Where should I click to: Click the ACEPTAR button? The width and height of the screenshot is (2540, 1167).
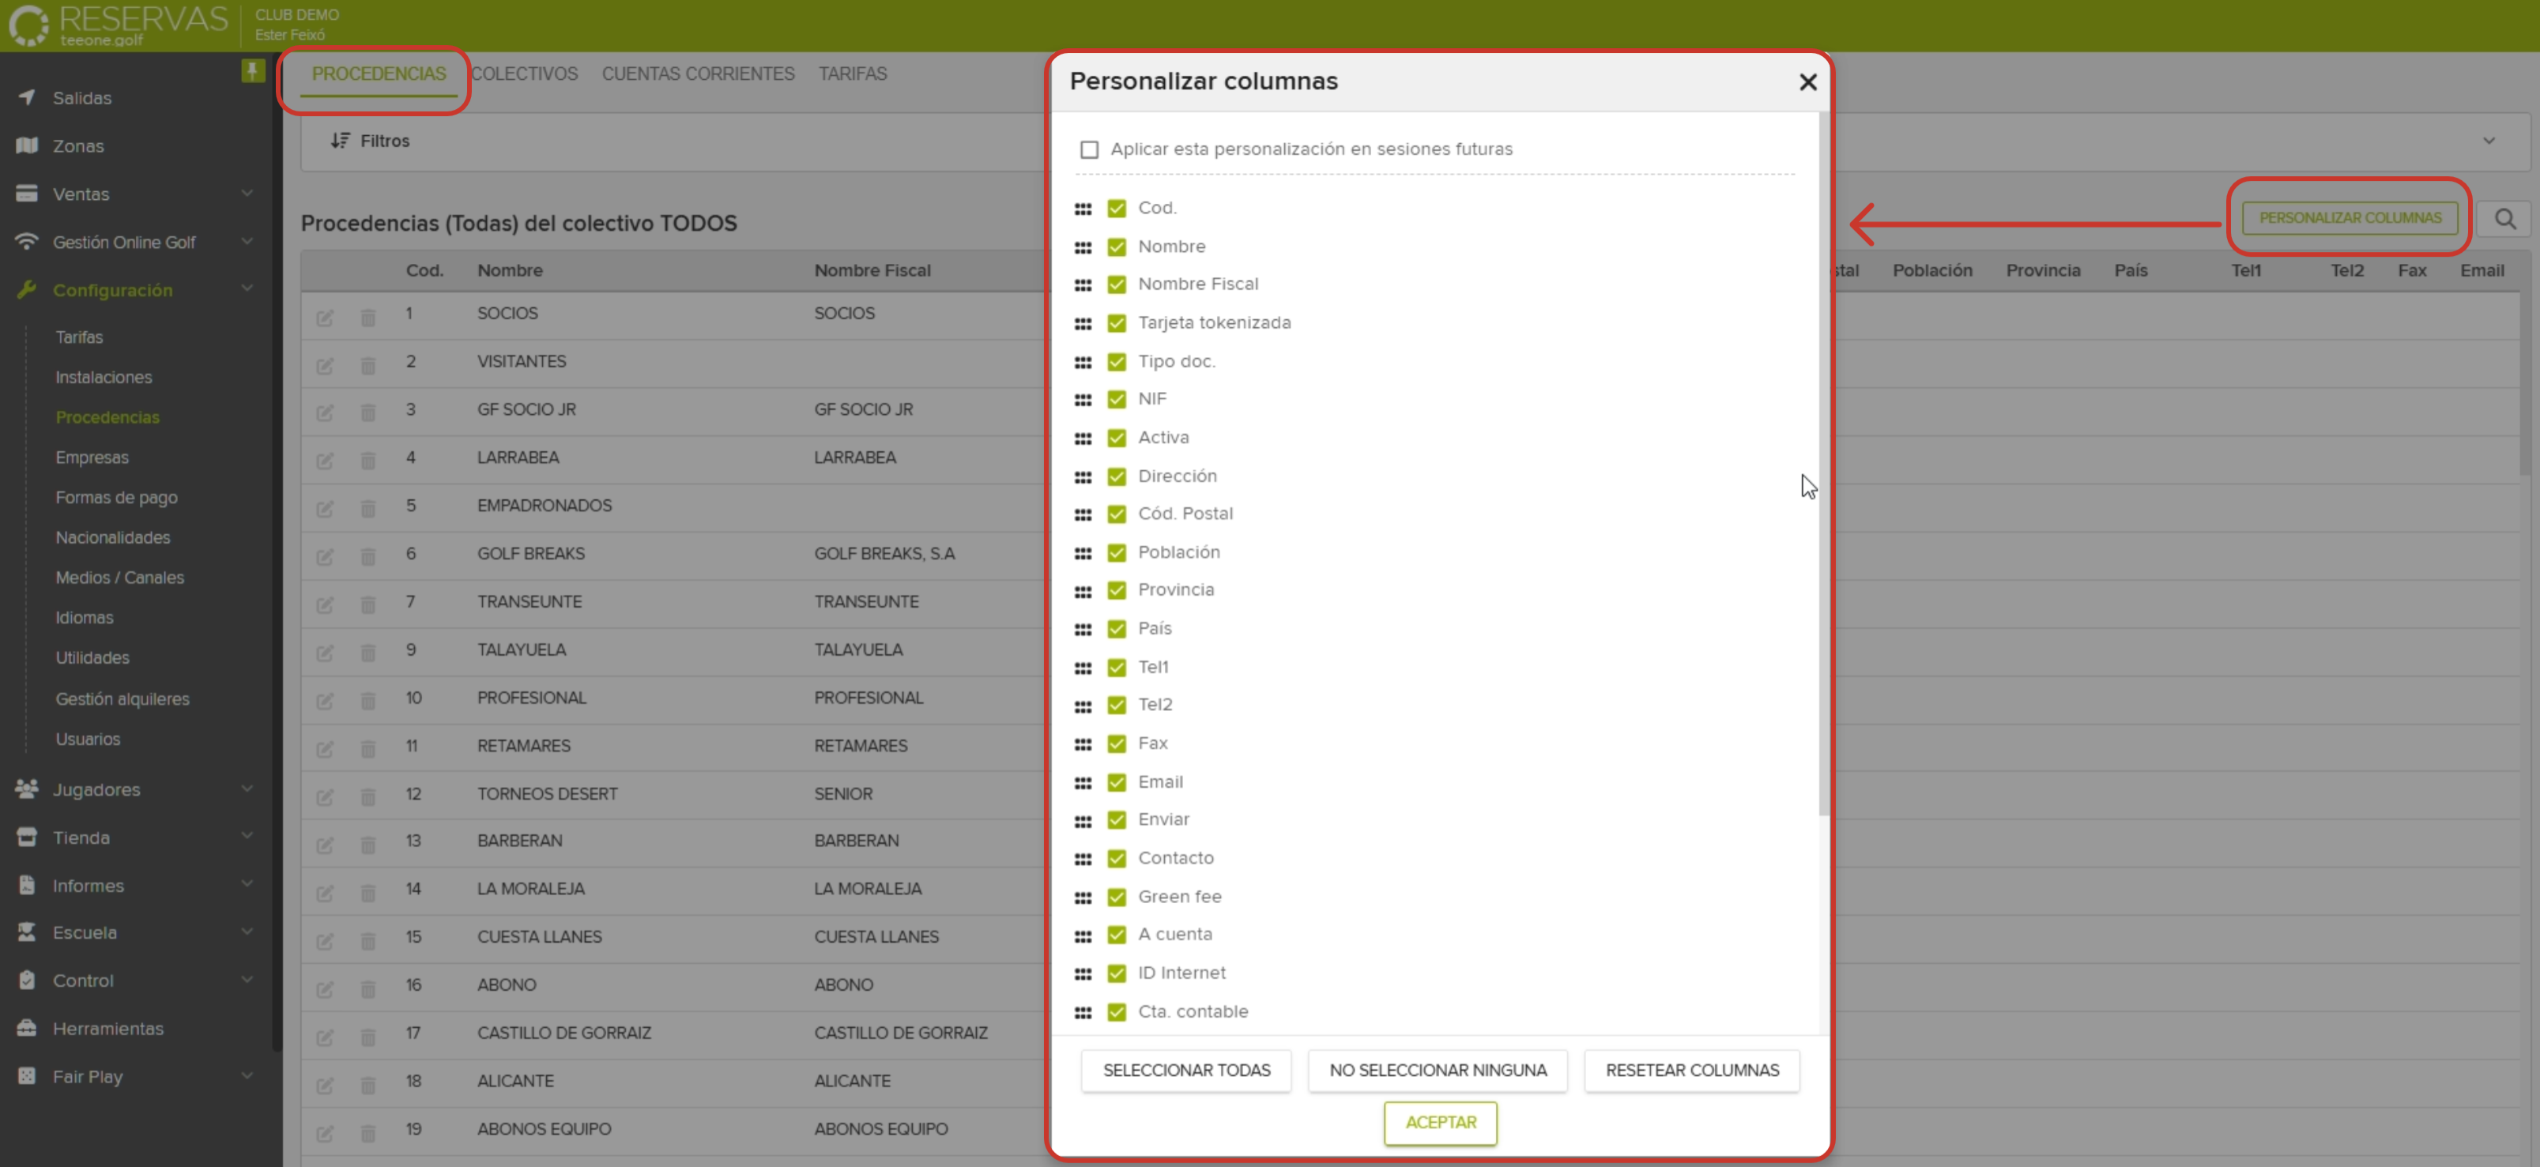pos(1441,1123)
